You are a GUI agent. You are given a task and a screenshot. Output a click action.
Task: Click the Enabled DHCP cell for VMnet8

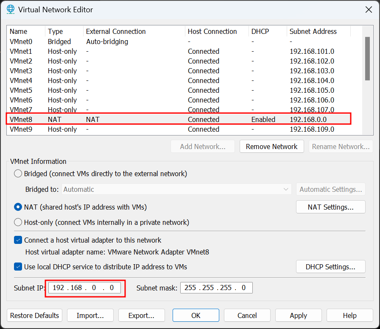click(x=263, y=119)
